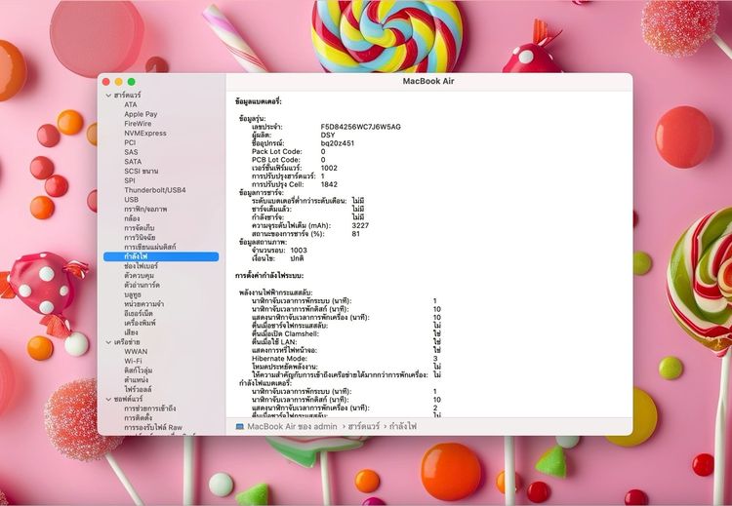Minimize the window using the yellow button
The height and width of the screenshot is (506, 732).
click(x=118, y=82)
